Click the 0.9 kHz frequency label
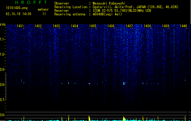The height and width of the screenshot is (121, 191). click(x=3, y=70)
